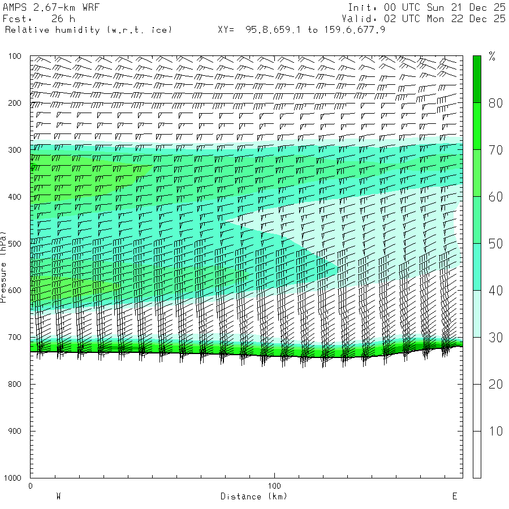Click the E east endpoint label
The width and height of the screenshot is (509, 509).
click(x=454, y=497)
